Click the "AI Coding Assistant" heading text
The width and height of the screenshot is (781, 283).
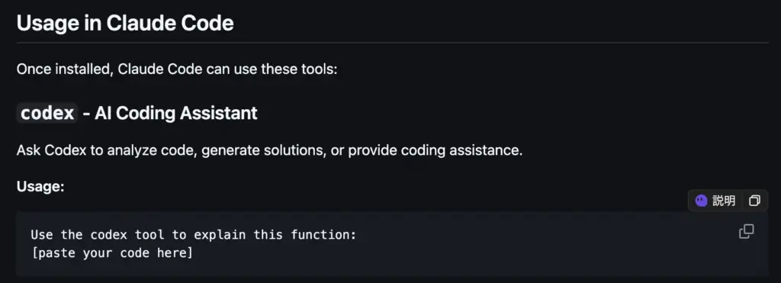coord(176,113)
